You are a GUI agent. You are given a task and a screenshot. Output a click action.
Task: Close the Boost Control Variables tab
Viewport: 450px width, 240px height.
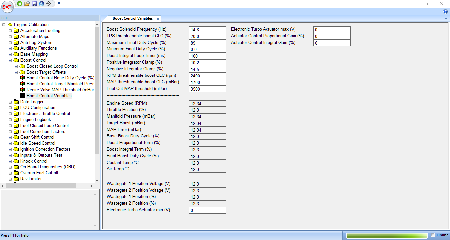point(158,19)
